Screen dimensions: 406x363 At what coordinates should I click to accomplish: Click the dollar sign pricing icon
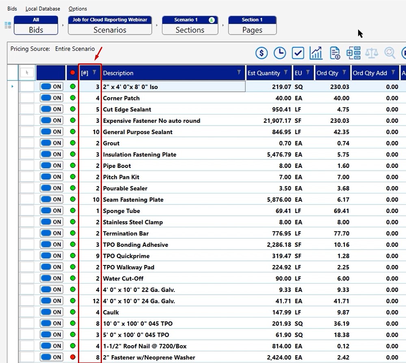(262, 53)
